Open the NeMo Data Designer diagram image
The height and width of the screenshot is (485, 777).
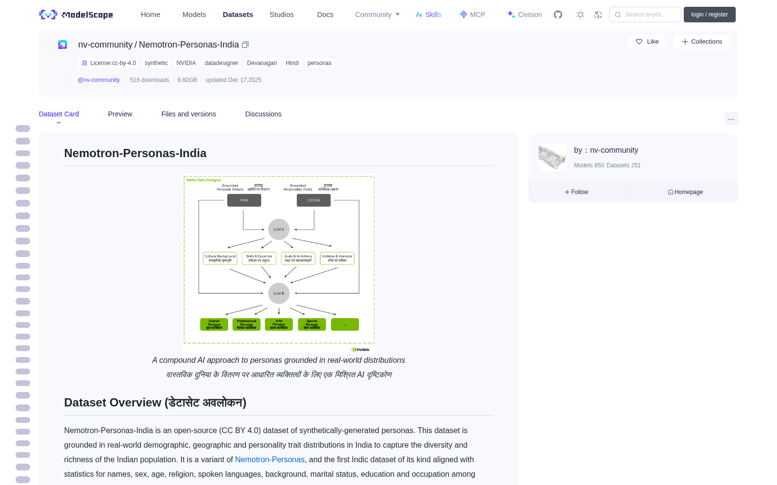pyautogui.click(x=279, y=263)
